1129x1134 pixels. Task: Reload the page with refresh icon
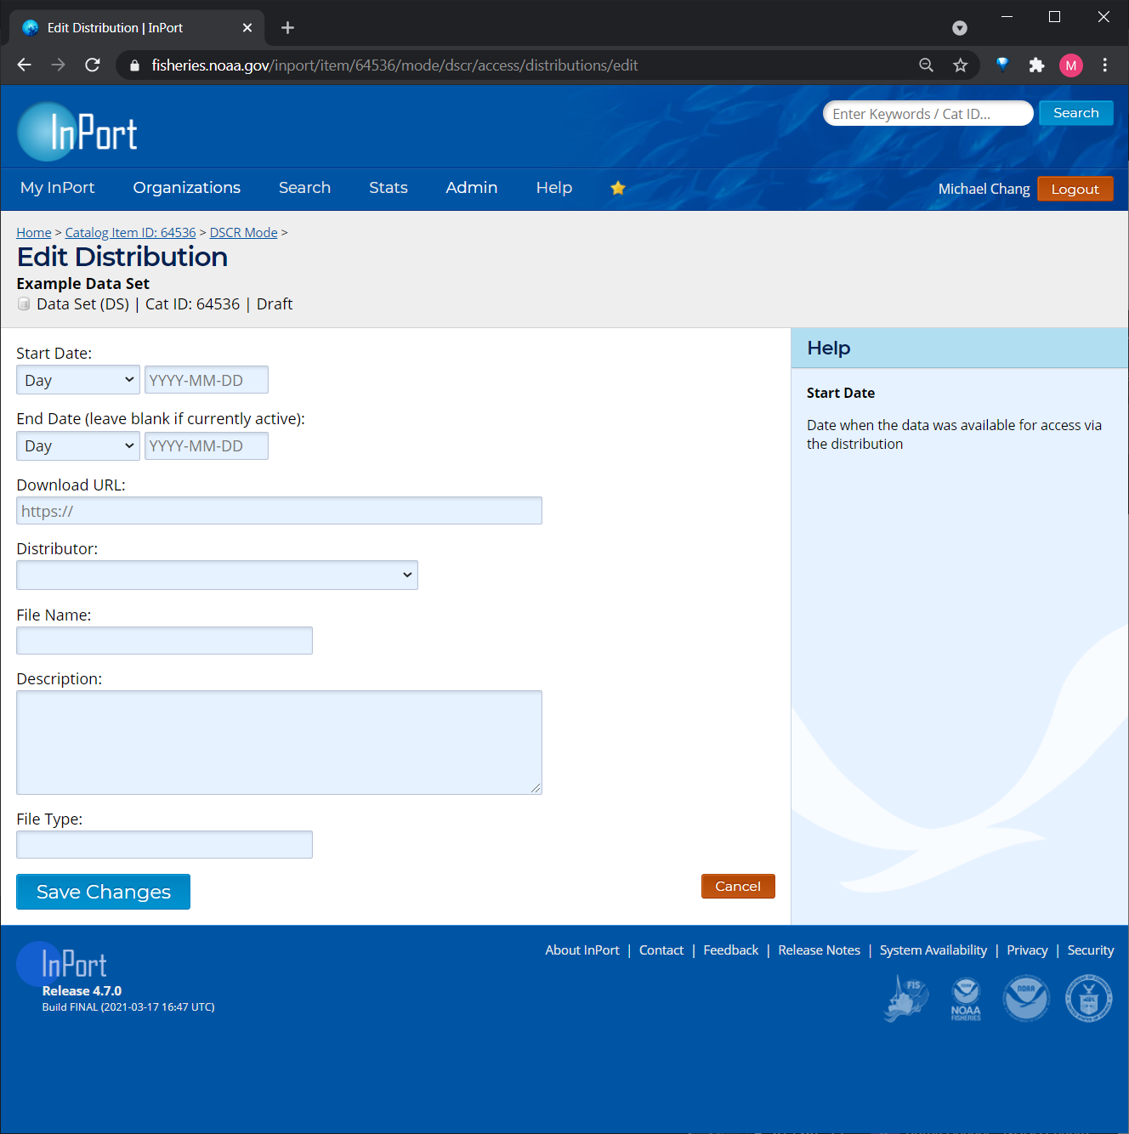[93, 65]
